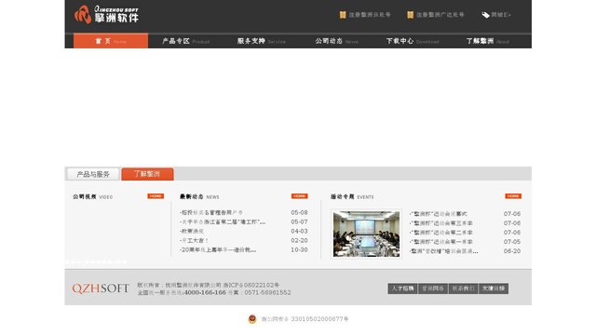Screen dimensions: 596x335
Task: Click MORE button in the Events section
Action: click(x=513, y=196)
